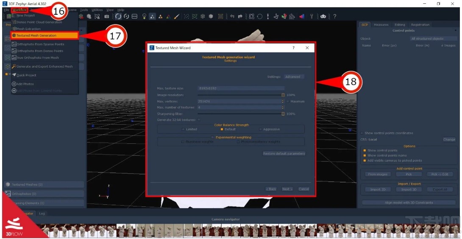Image resolution: width=462 pixels, height=239 pixels.
Task: Open the All structured objects dropdown
Action: pos(433,38)
